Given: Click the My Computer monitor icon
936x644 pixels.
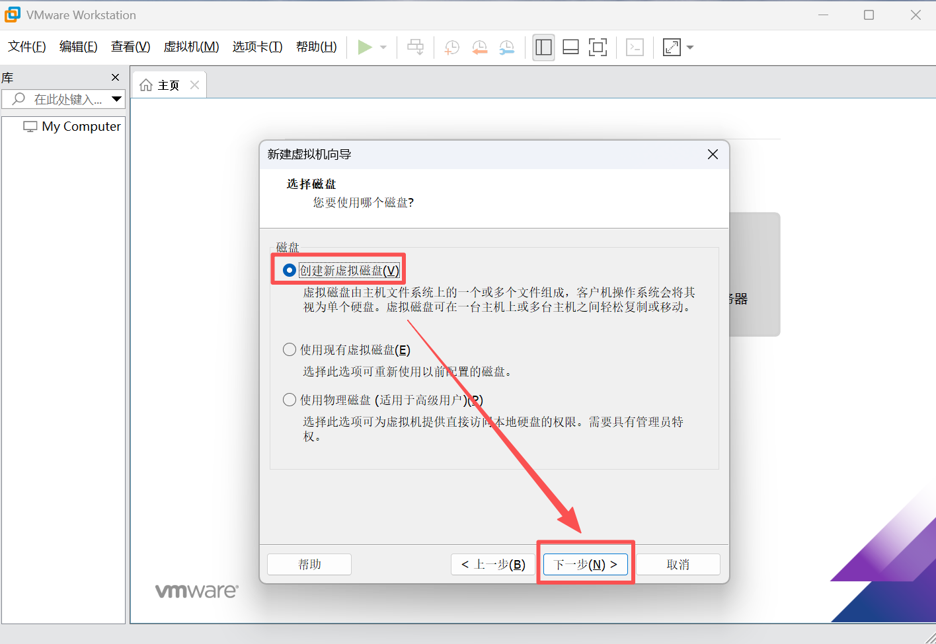Looking at the screenshot, I should coord(30,126).
